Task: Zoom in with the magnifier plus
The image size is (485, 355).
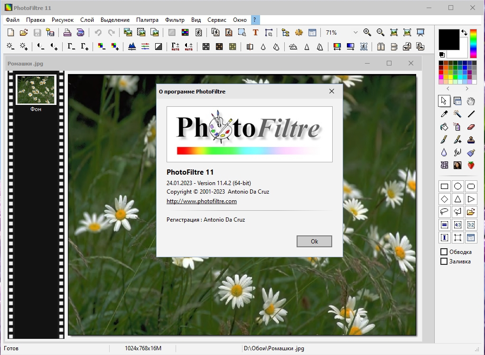Action: click(x=367, y=32)
